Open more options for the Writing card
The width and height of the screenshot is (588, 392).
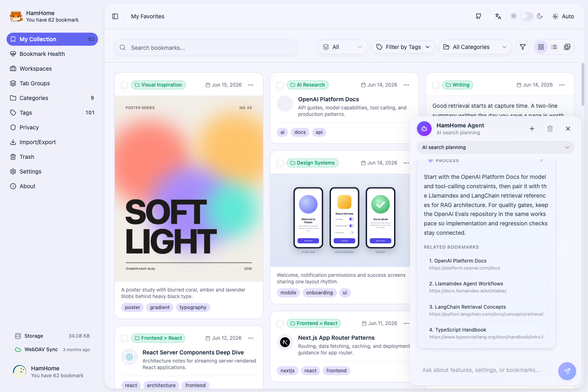click(x=562, y=85)
